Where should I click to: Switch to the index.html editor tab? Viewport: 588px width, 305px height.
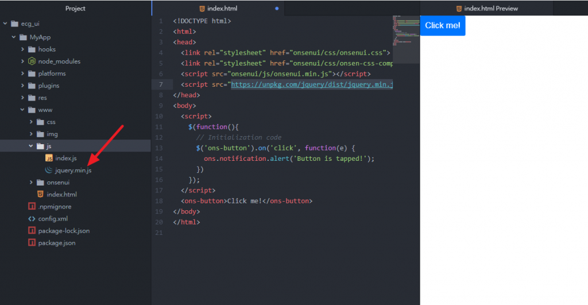pos(218,8)
